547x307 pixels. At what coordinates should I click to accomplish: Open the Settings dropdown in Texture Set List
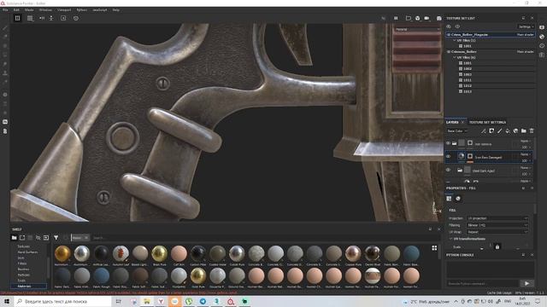click(526, 26)
